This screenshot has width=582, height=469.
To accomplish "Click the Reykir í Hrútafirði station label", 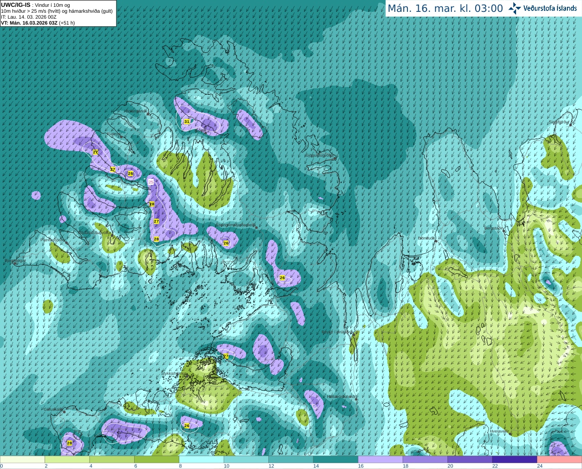I will coord(337,332).
